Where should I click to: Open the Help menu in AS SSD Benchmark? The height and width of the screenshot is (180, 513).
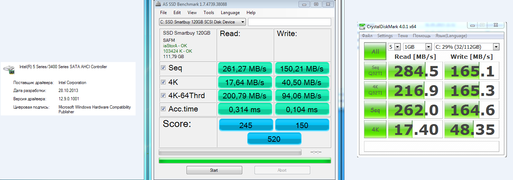point(251,13)
